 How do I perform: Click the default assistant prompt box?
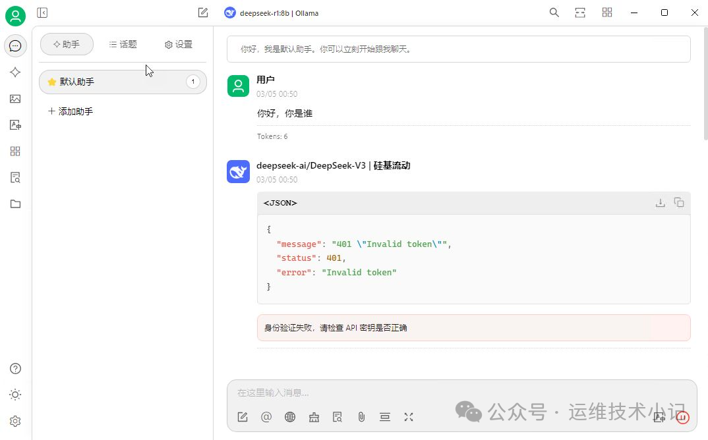click(458, 49)
